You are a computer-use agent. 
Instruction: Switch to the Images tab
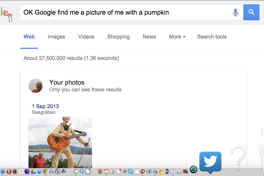click(x=56, y=37)
